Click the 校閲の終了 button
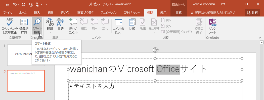 pyautogui.click(x=199, y=26)
